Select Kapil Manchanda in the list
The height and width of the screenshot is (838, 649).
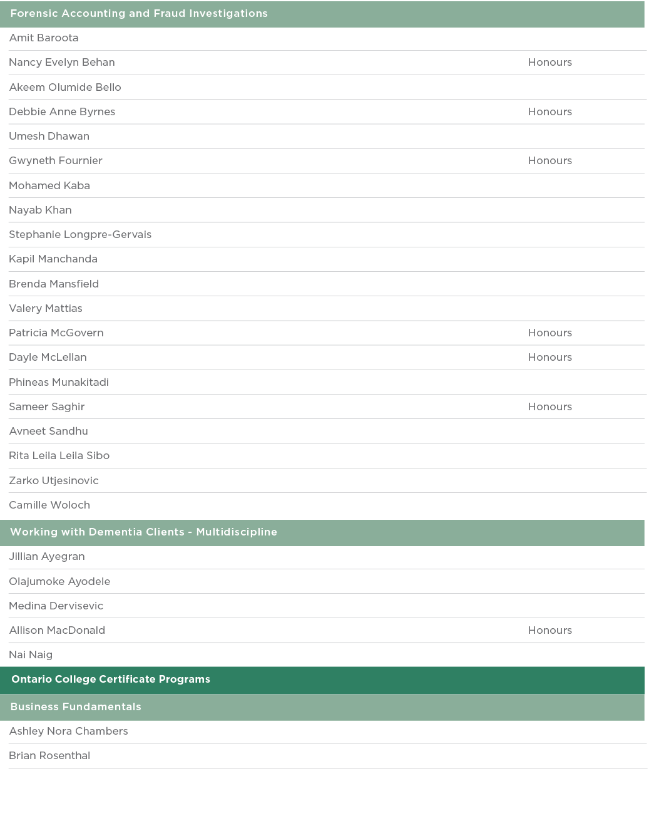pyautogui.click(x=53, y=259)
